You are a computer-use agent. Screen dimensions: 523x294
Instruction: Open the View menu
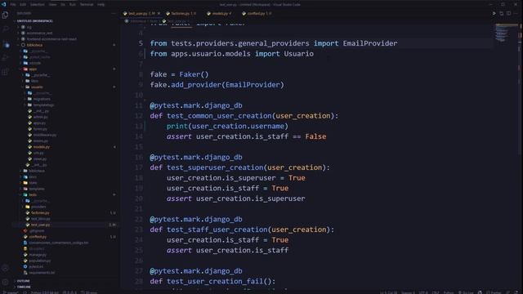click(52, 5)
